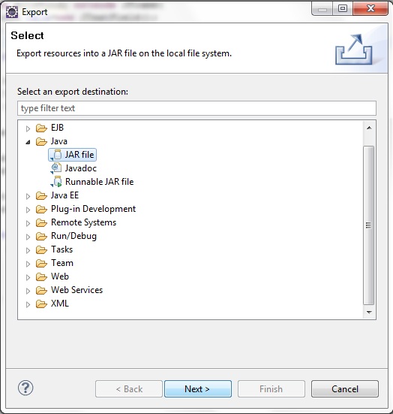This screenshot has height=414, width=393.
Task: Choose the Runnable JAR file icon
Action: click(56, 182)
